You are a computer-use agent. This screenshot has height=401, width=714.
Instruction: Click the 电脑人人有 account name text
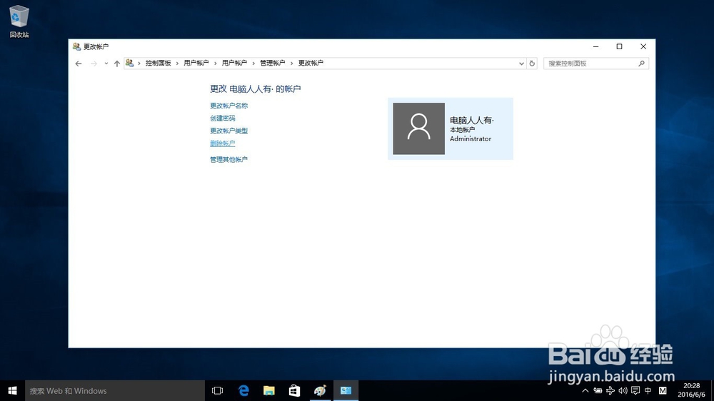point(472,120)
